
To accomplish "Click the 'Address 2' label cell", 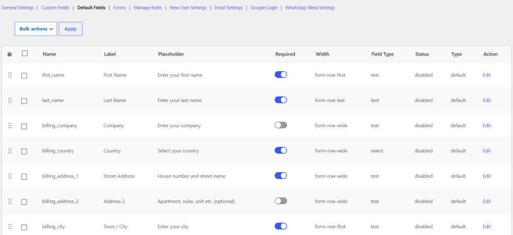I will click(x=114, y=202).
